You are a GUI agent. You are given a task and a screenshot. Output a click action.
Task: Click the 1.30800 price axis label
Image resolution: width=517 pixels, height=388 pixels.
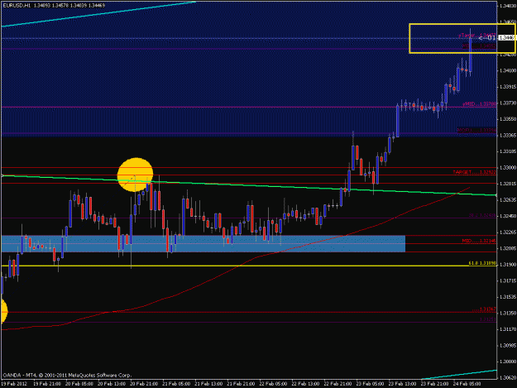point(507,362)
